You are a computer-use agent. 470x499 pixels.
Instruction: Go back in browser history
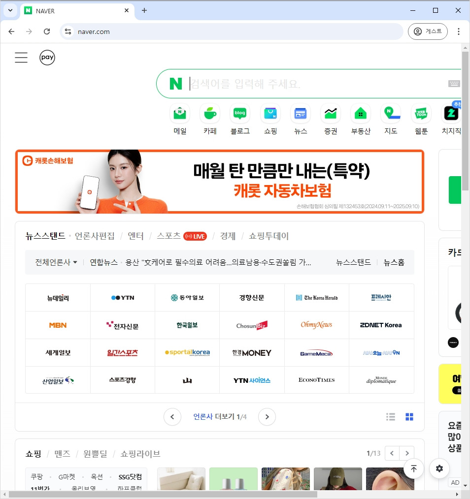click(11, 31)
